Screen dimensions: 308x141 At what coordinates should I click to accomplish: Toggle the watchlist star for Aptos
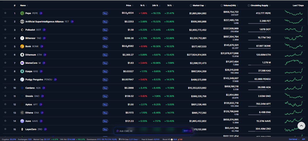click(x=5, y=105)
